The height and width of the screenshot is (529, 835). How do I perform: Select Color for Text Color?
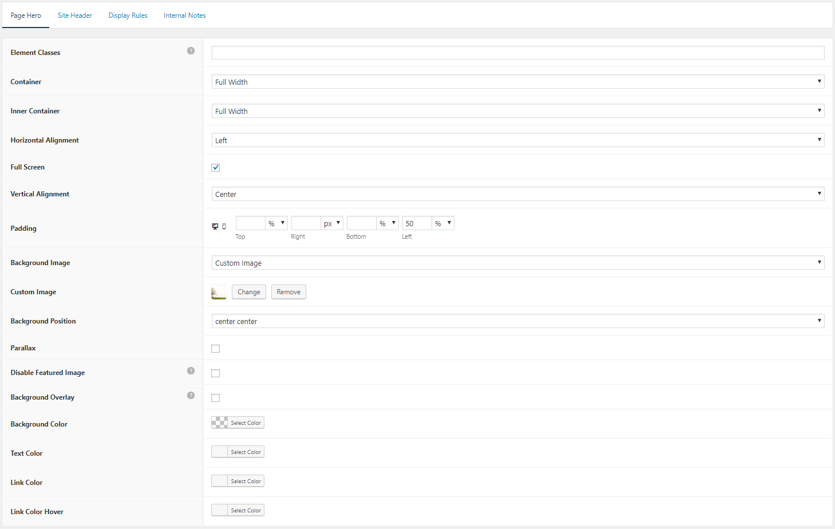point(238,452)
